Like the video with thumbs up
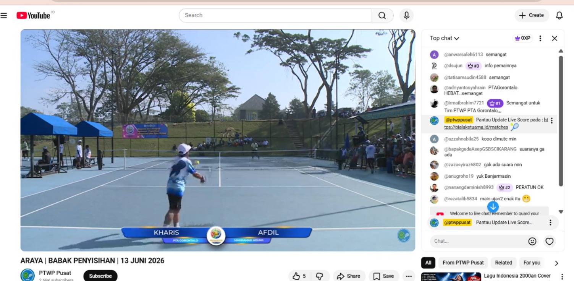Screen dimensions: 574x281 coord(299,276)
